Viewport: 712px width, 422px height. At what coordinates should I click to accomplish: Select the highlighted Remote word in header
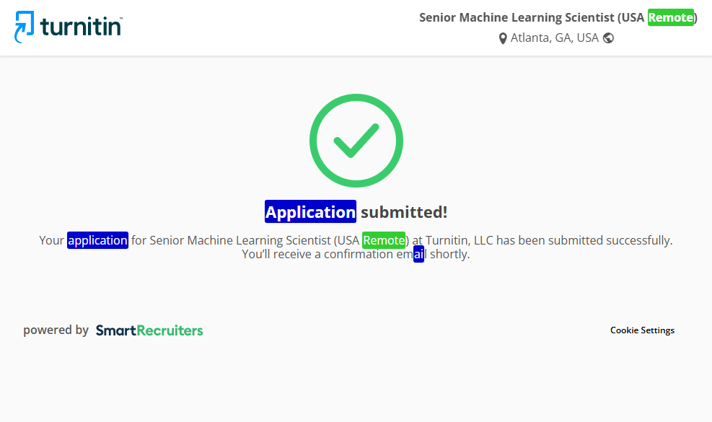670,17
